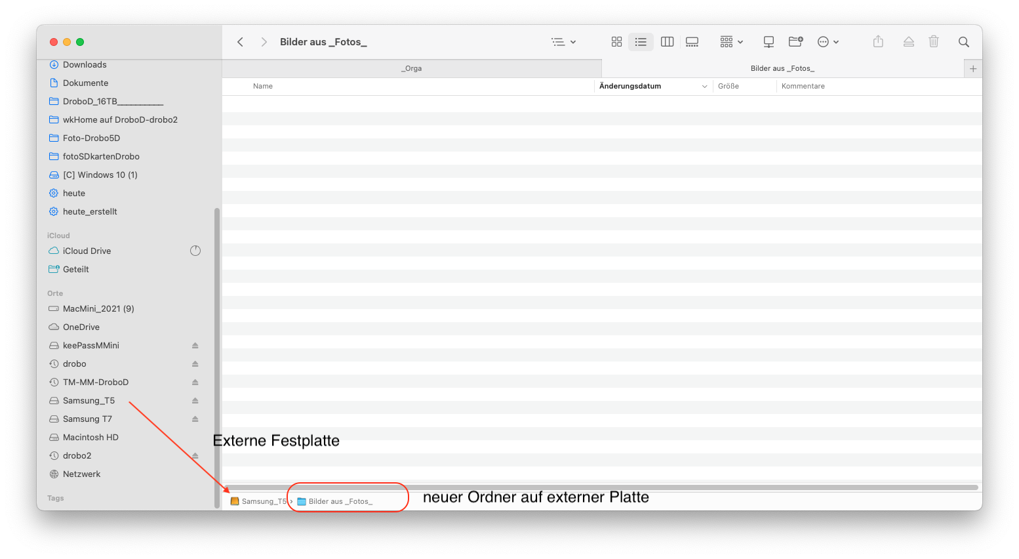Create a new folder with toolbar icon

tap(795, 42)
